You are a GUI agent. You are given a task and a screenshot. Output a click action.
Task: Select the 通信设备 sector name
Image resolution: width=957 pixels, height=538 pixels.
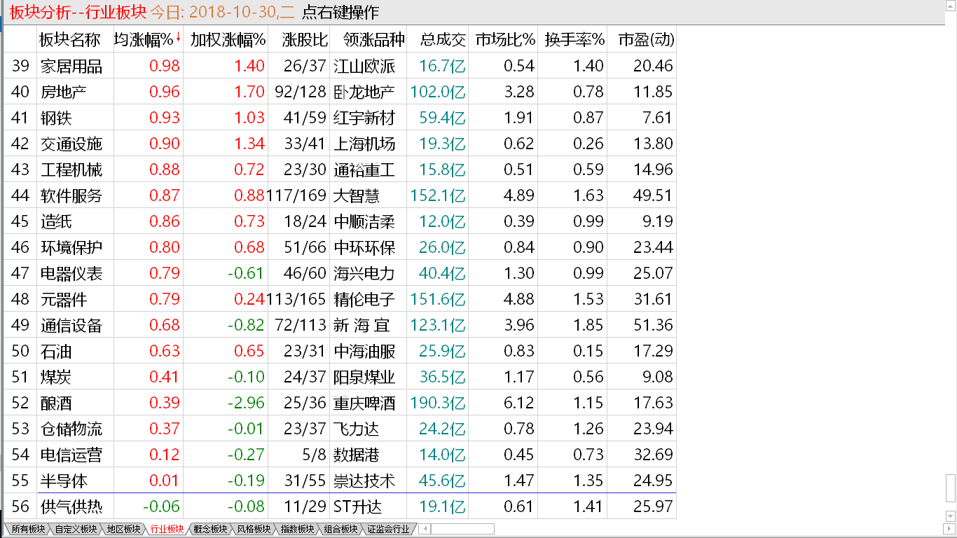(71, 325)
